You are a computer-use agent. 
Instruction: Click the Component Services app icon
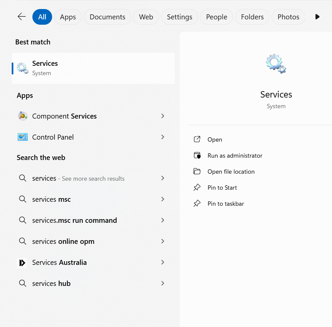(23, 116)
